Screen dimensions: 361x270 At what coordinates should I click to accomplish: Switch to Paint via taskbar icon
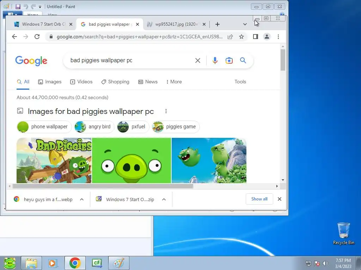click(118, 263)
